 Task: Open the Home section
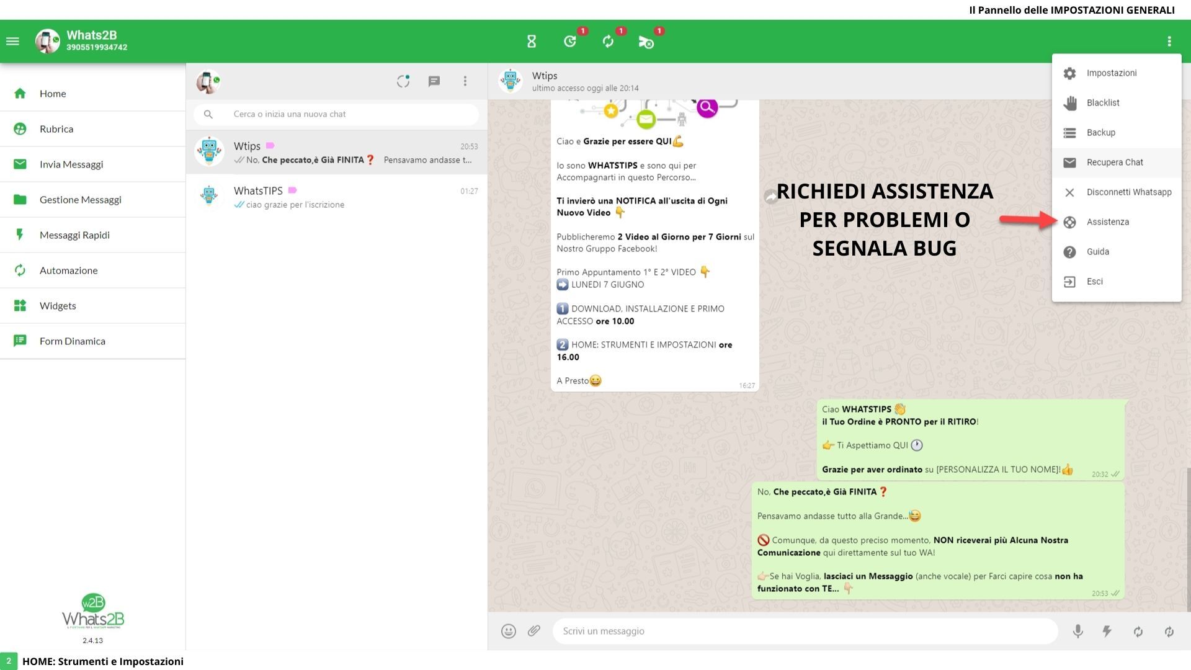(93, 94)
